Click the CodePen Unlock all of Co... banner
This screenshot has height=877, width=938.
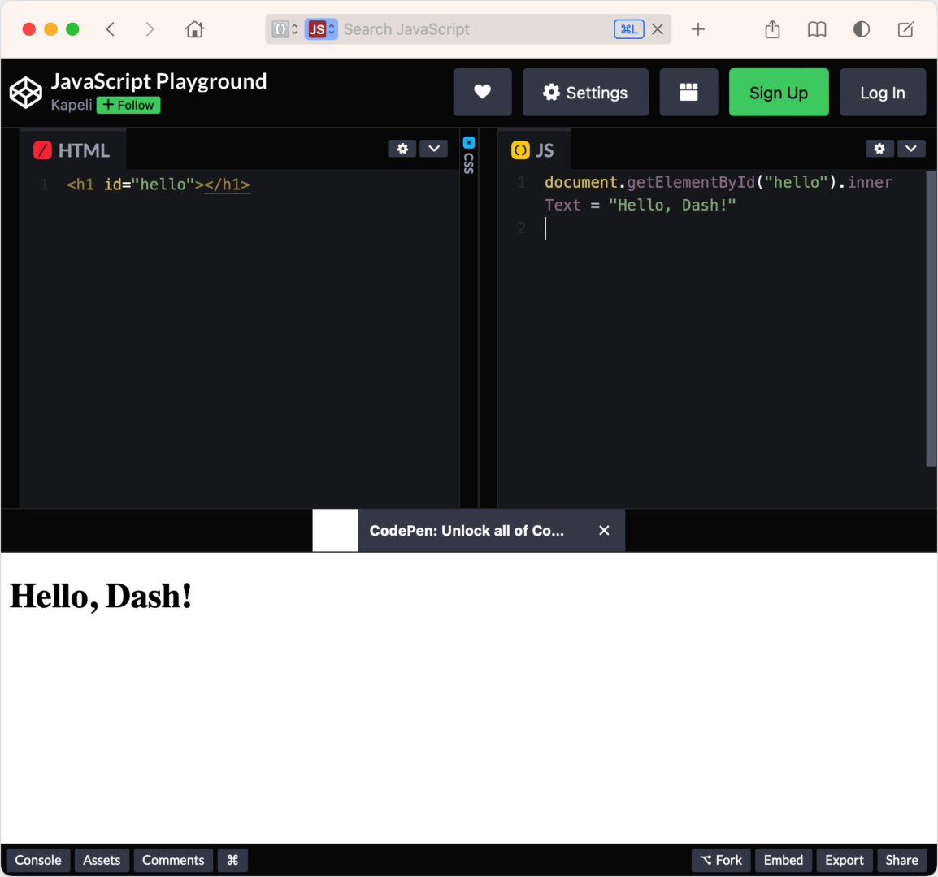467,531
